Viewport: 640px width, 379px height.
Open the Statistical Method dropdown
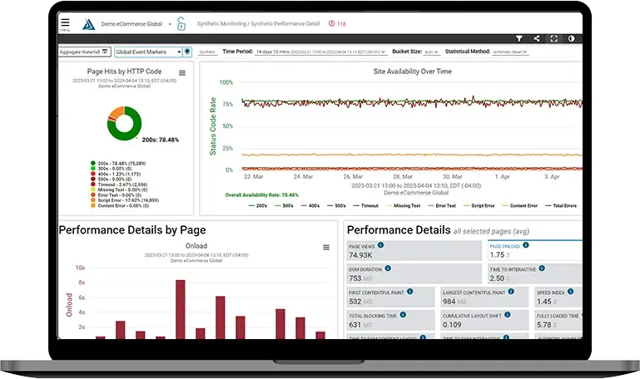[510, 52]
